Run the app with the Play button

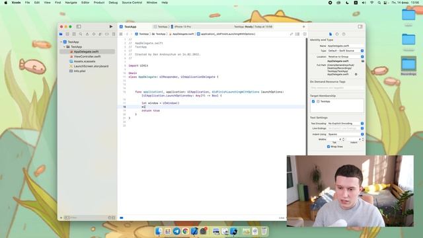[x=111, y=26]
